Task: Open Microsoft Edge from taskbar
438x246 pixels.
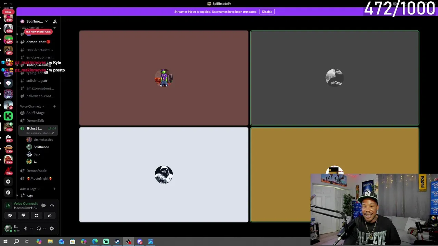Action: [95, 242]
